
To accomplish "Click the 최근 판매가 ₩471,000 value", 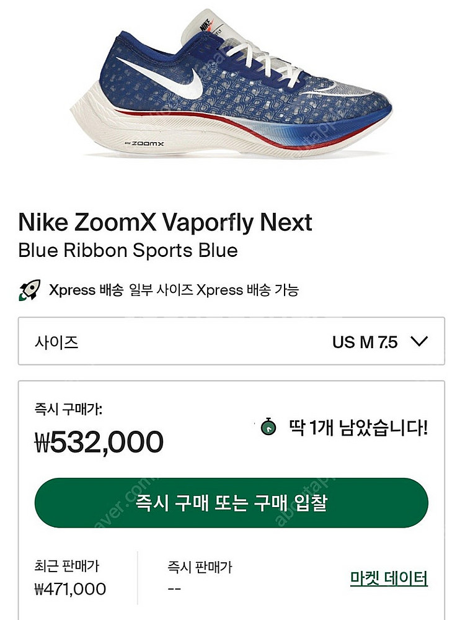I will click(70, 589).
